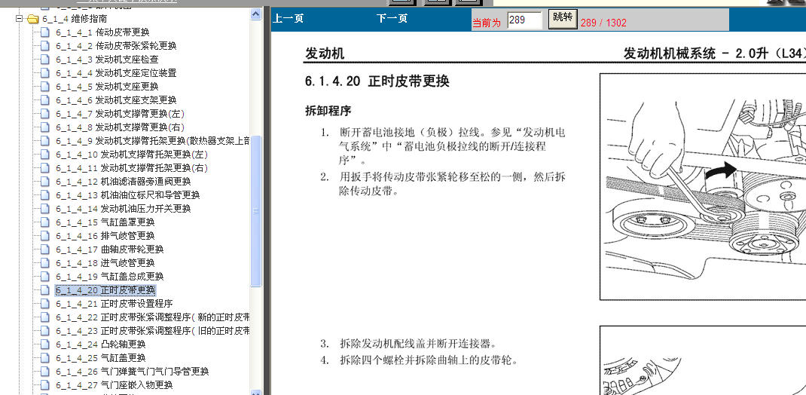Open 6_1_4_17 曲轴皮带轮更换 topic
Viewport: 806px width, 395px height.
tap(110, 250)
